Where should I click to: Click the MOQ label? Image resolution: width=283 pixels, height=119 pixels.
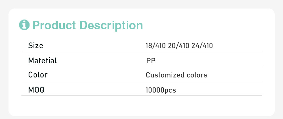tap(36, 90)
